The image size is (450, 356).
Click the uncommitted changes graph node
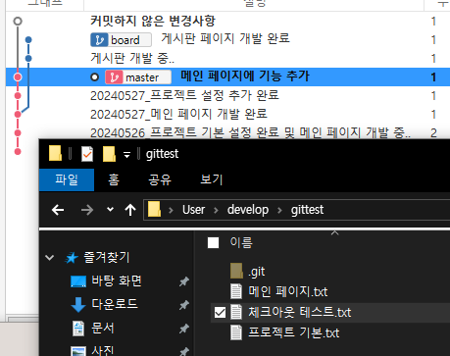point(18,22)
